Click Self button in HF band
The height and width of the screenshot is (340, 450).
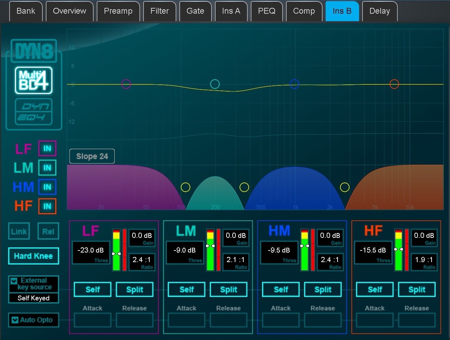coord(375,289)
